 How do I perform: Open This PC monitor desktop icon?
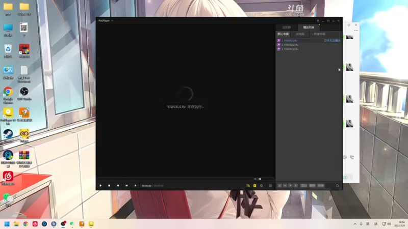coord(8,30)
